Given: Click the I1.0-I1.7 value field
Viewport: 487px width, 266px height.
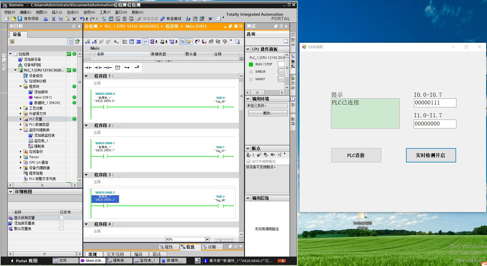Looking at the screenshot, I should (435, 124).
